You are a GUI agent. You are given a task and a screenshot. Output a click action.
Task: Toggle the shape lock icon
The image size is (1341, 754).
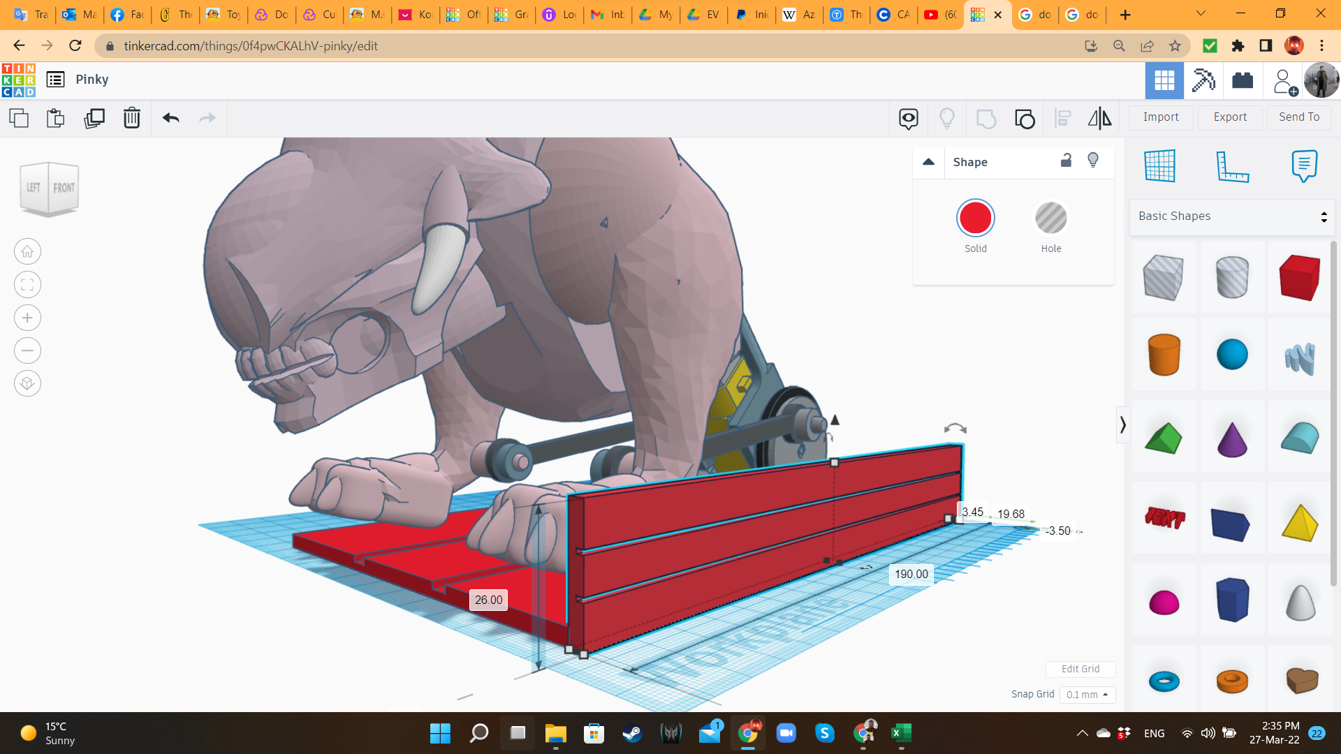pos(1066,161)
